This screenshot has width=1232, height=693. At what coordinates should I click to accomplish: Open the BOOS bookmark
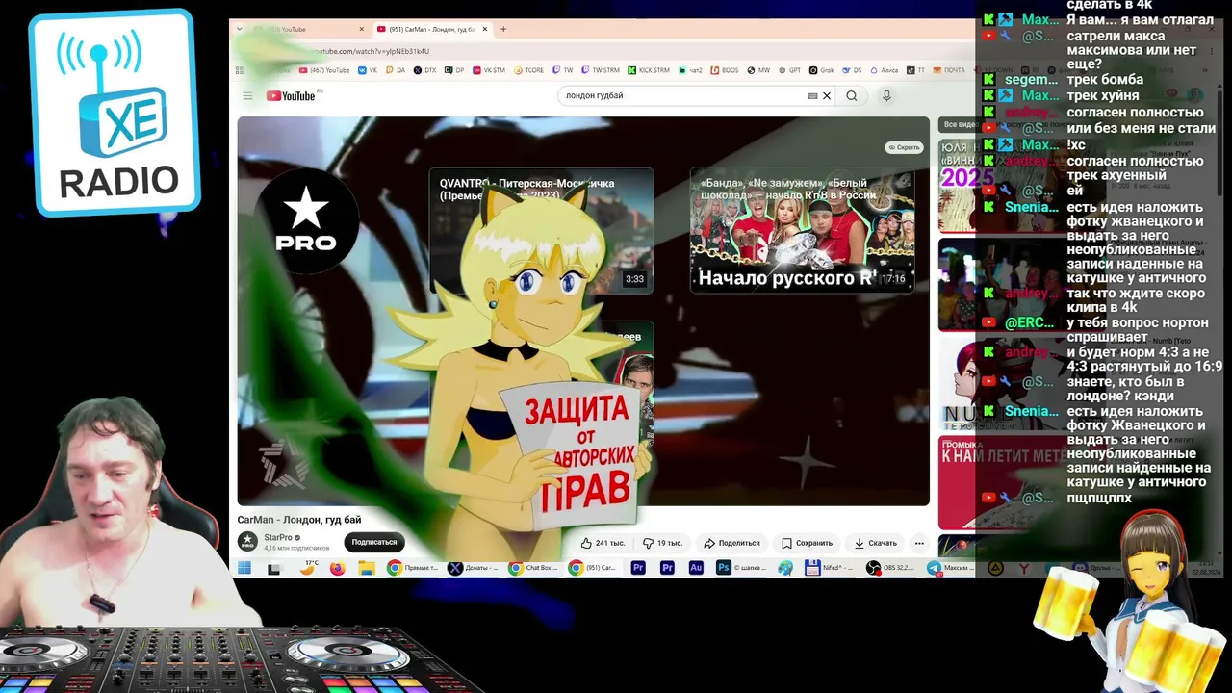point(725,70)
